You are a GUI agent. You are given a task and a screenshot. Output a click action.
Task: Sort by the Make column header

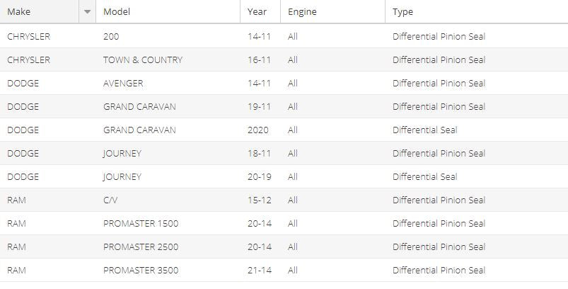[40, 11]
